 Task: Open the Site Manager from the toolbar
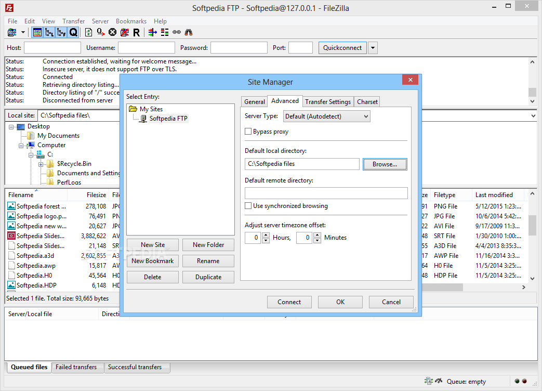tap(11, 32)
